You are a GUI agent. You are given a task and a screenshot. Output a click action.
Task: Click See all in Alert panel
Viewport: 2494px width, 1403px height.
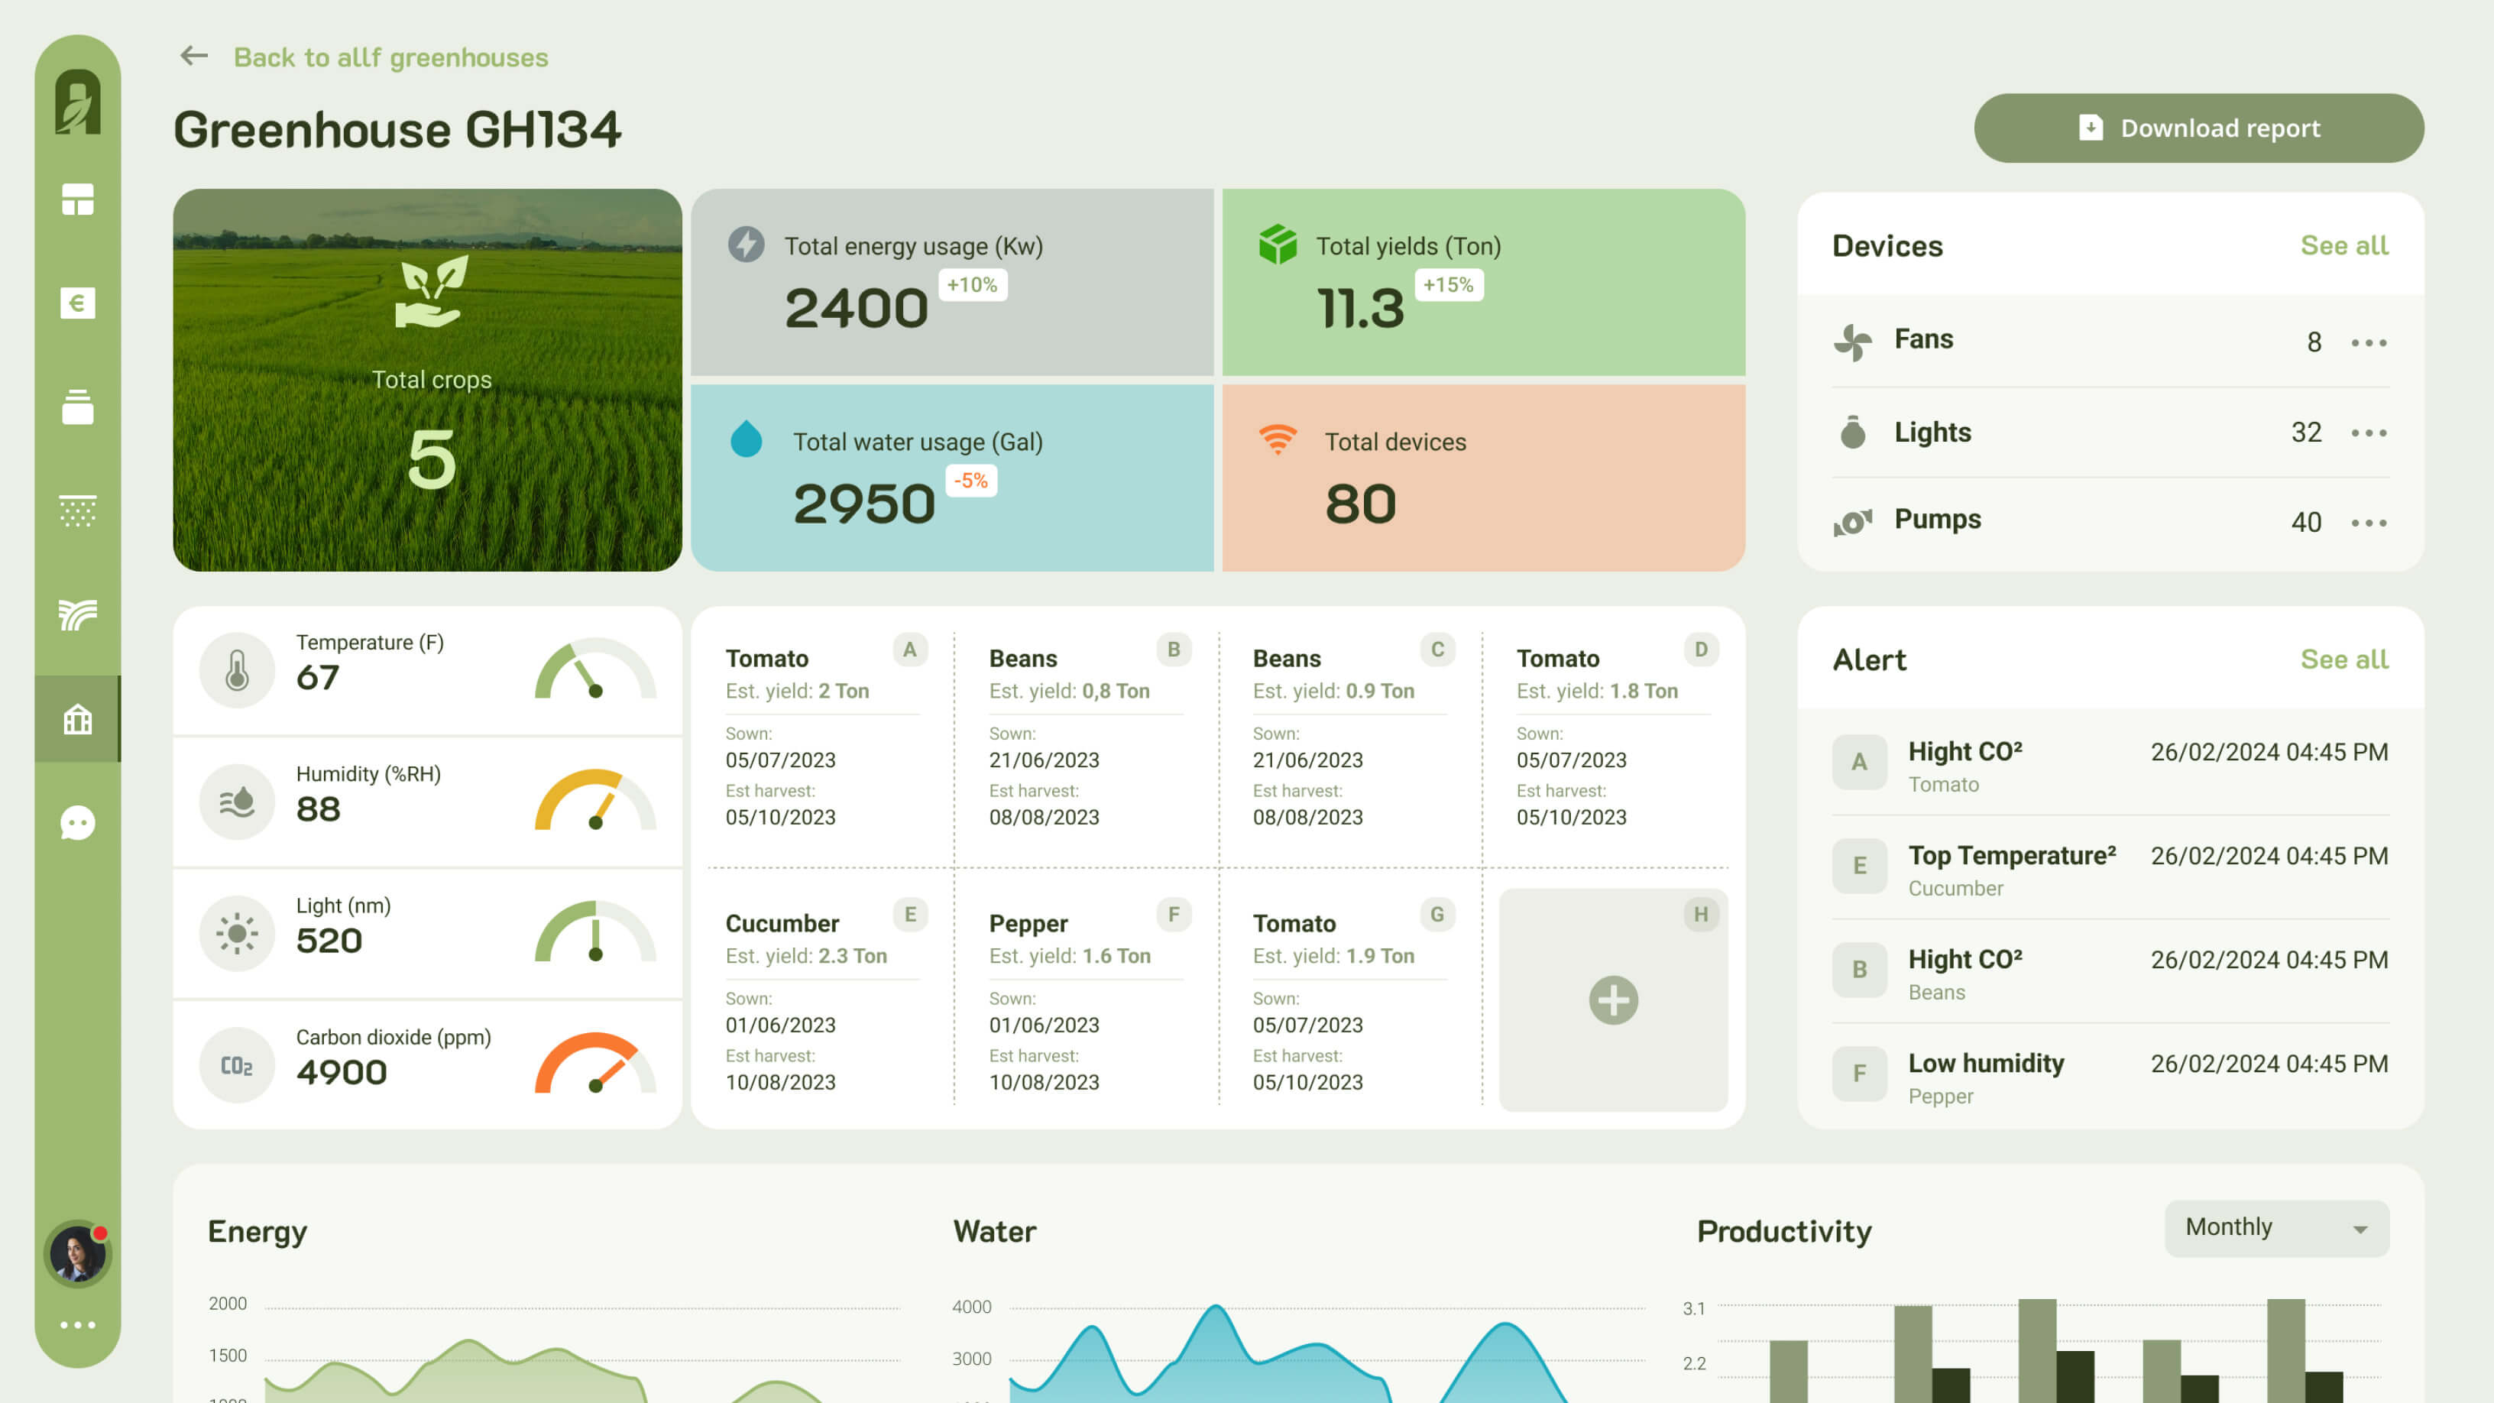[2344, 659]
